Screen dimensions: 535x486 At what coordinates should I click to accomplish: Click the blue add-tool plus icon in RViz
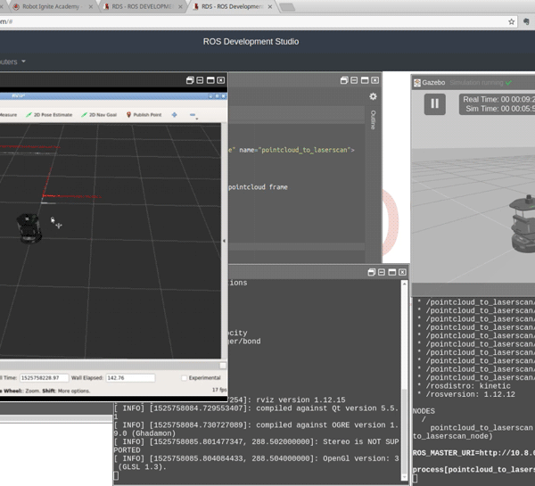(175, 115)
